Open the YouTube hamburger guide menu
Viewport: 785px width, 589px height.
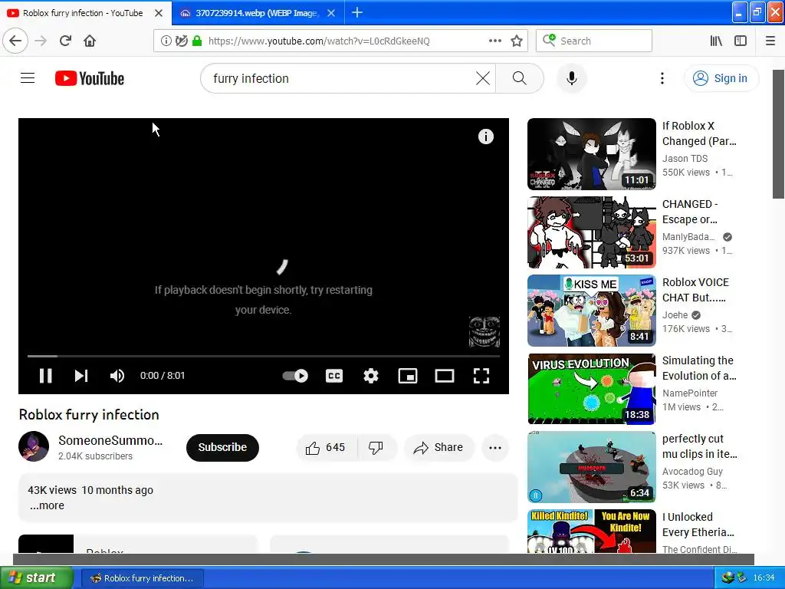[x=28, y=78]
